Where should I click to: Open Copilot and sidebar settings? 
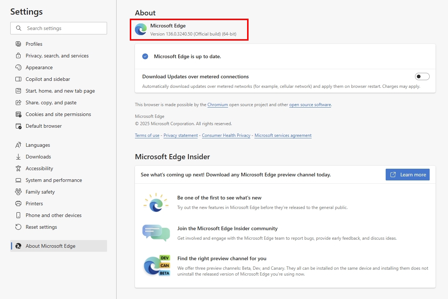(x=59, y=79)
